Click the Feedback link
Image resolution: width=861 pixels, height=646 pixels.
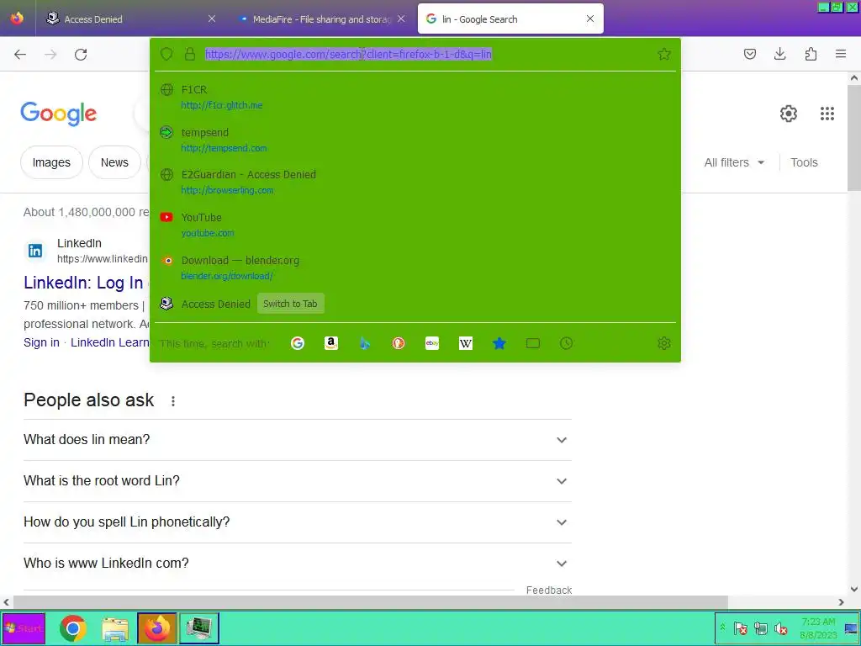(549, 590)
